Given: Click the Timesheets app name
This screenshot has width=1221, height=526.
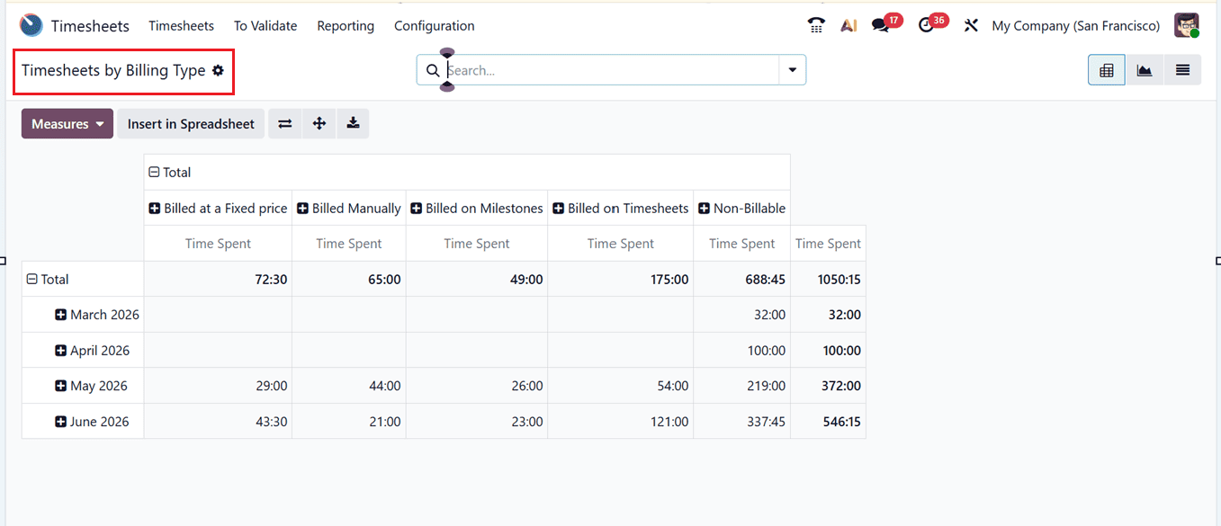Looking at the screenshot, I should pos(90,26).
